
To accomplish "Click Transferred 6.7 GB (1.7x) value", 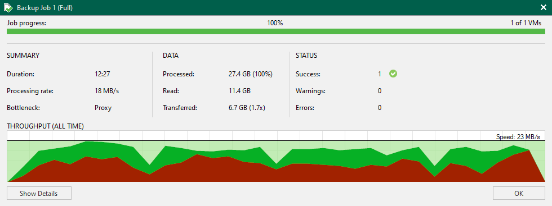I will (247, 108).
